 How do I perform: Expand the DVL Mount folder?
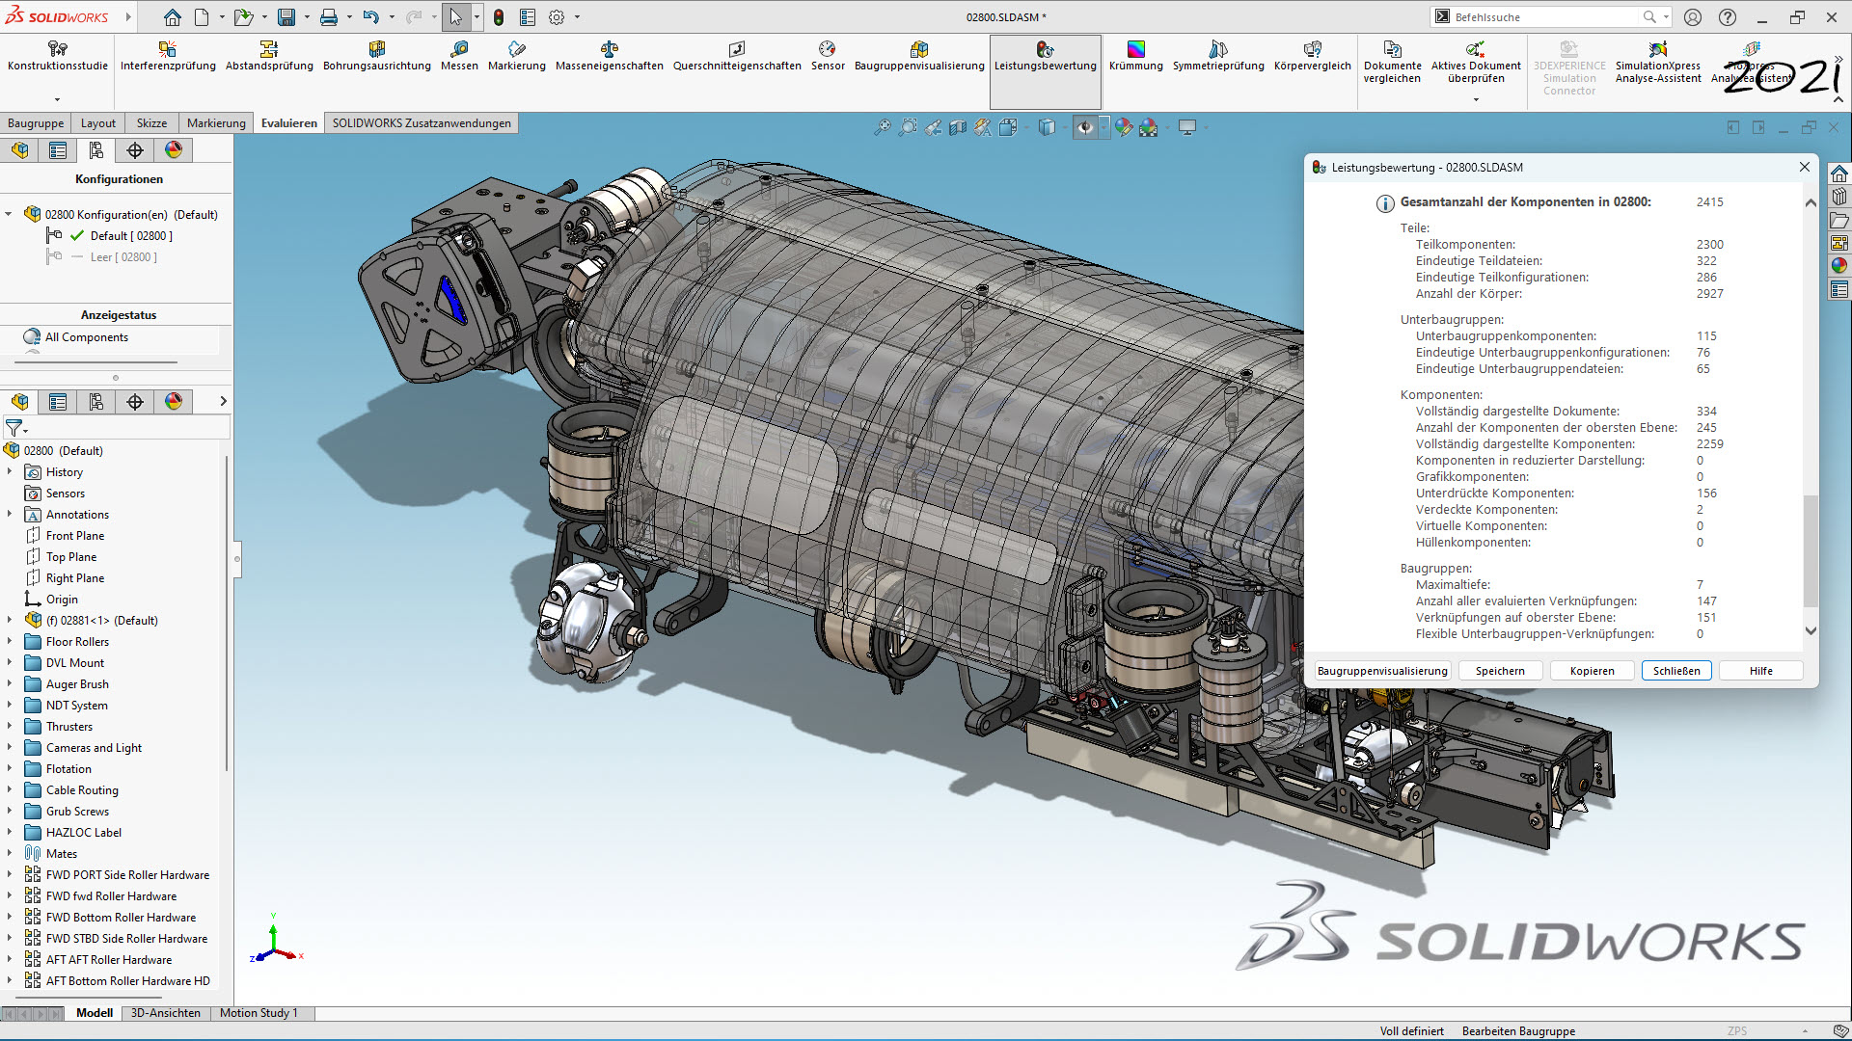pos(10,663)
